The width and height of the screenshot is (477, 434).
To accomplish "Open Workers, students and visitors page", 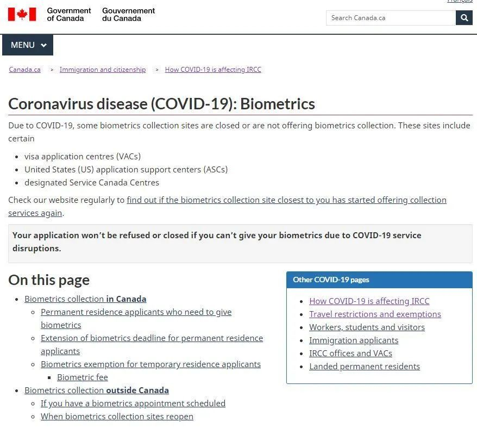I will pyautogui.click(x=367, y=327).
